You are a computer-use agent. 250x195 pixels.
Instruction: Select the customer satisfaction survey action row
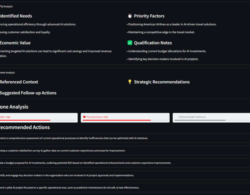63,151
